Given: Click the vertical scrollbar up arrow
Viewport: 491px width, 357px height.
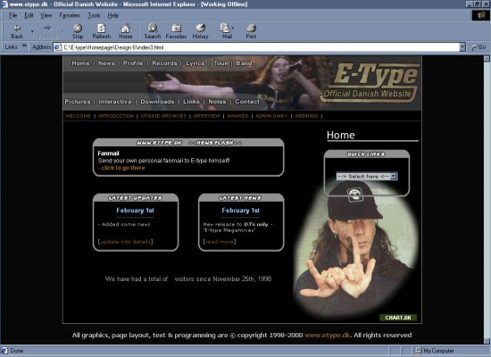Looking at the screenshot, I should (487, 59).
